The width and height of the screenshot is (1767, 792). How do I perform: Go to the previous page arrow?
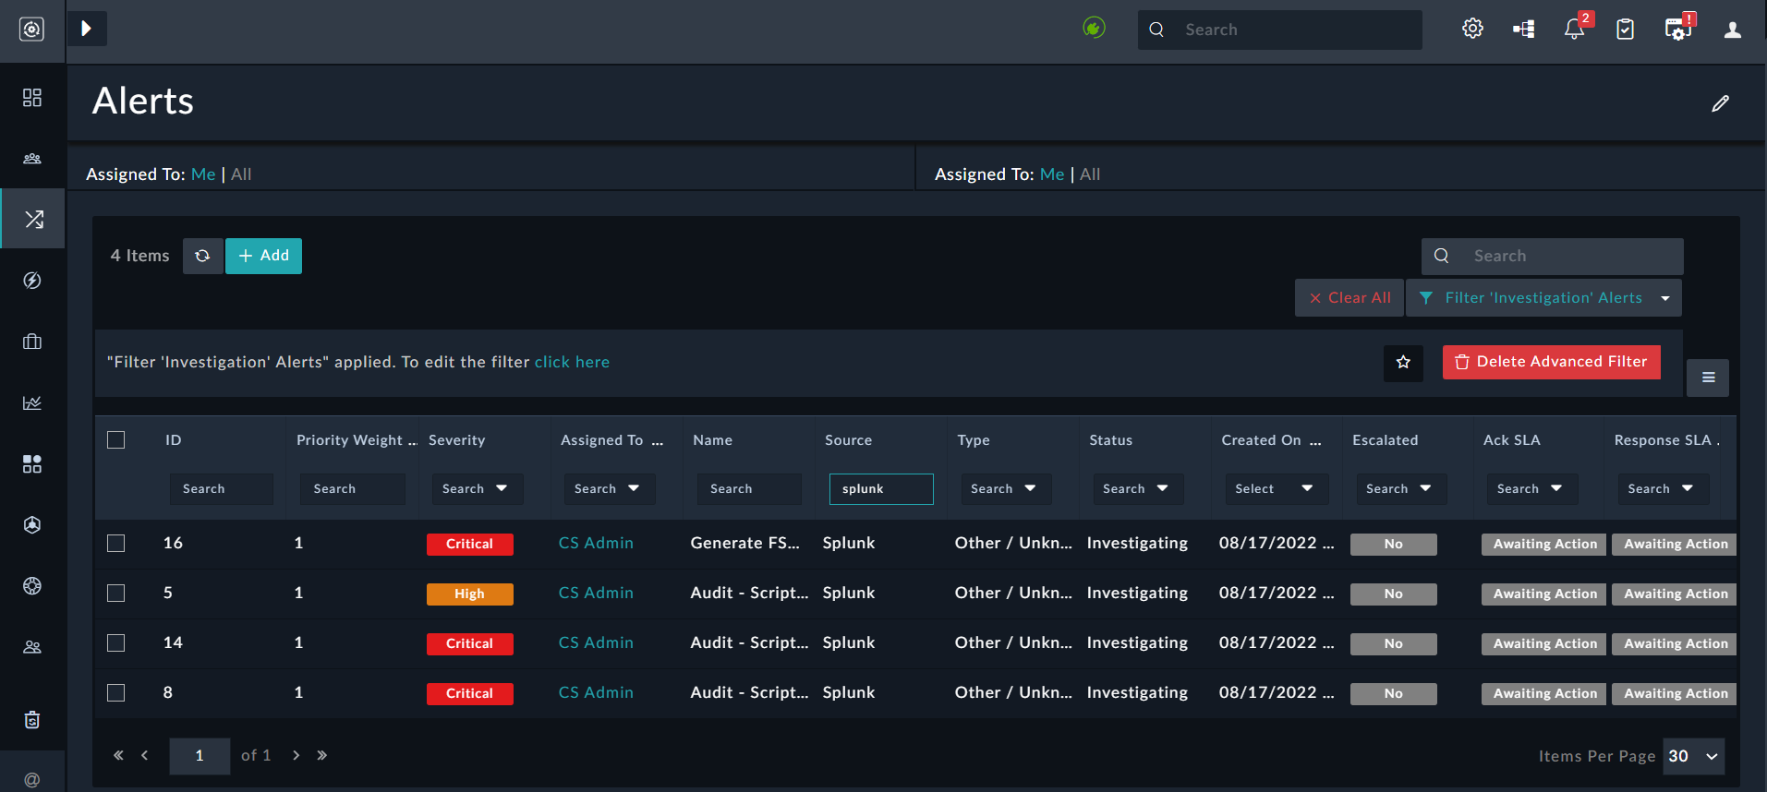(144, 755)
